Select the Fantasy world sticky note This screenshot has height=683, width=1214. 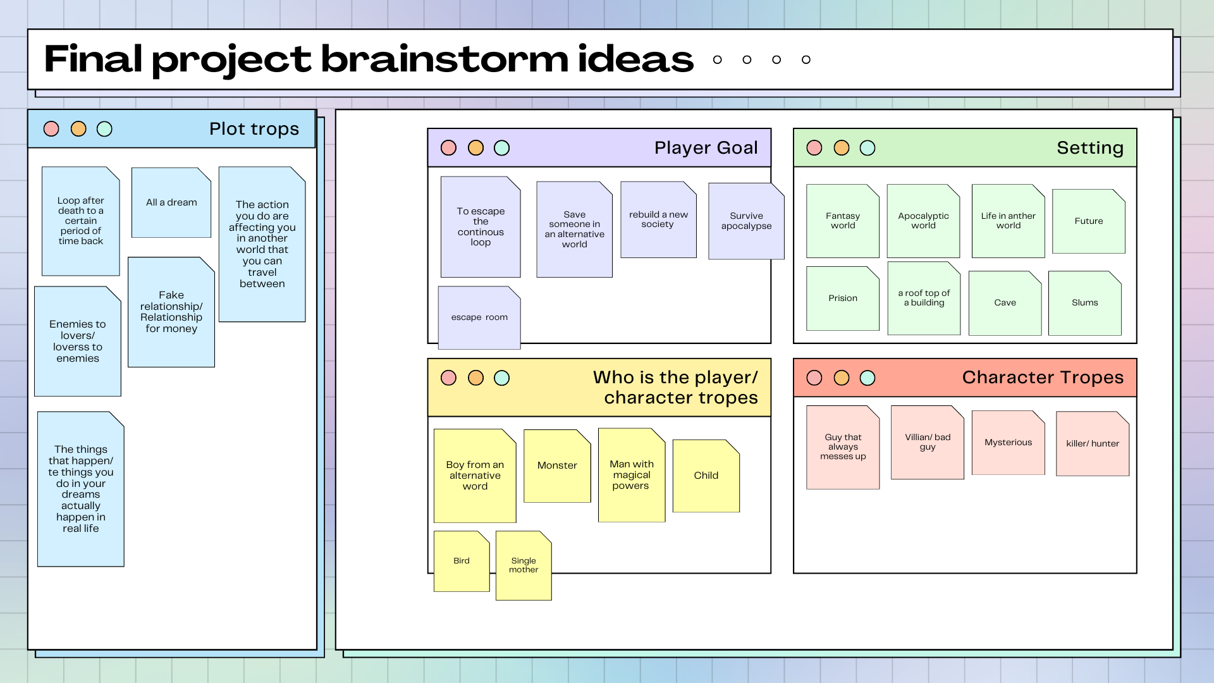pyautogui.click(x=842, y=221)
